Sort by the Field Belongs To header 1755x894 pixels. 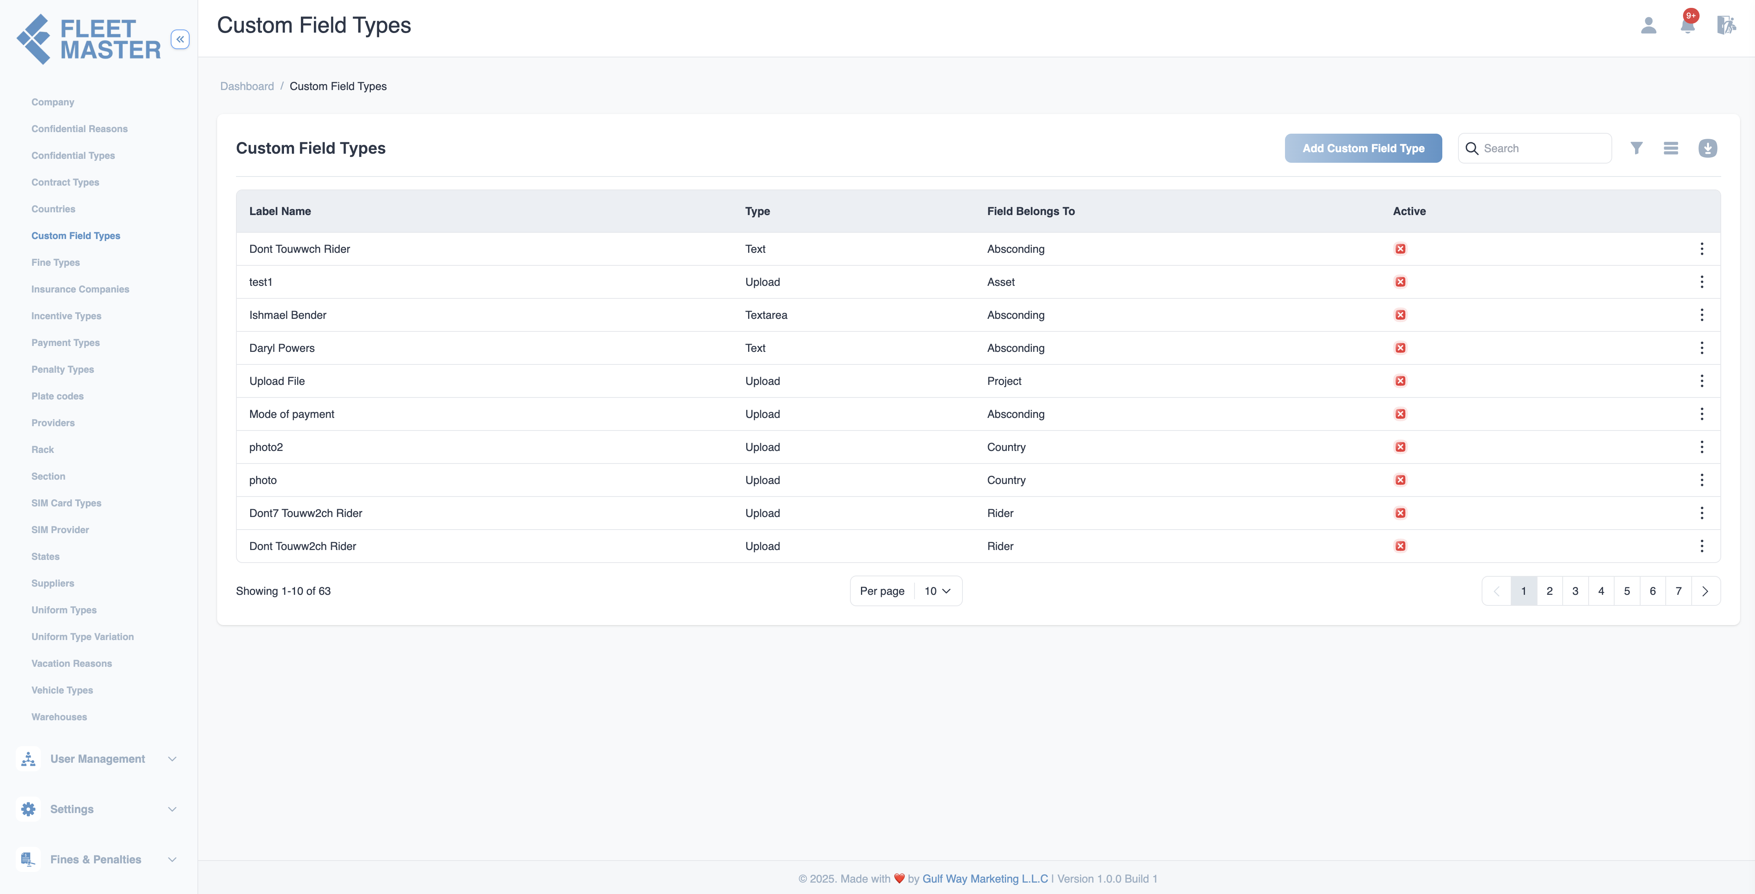1031,211
